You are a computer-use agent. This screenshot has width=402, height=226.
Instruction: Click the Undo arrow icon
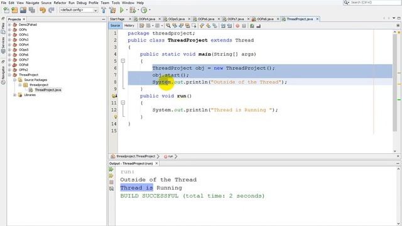click(43, 10)
